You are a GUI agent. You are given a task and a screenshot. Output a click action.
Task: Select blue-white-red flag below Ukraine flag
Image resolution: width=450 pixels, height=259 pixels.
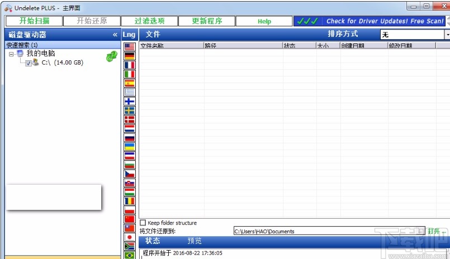[130, 156]
